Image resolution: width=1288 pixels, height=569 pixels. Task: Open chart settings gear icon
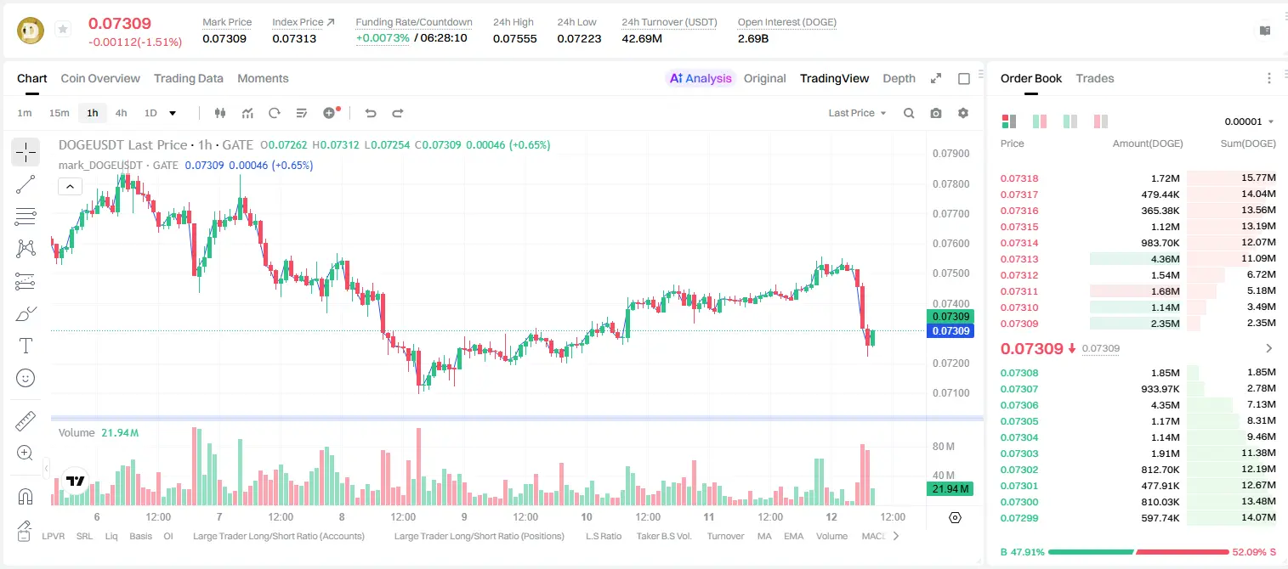pos(963,113)
